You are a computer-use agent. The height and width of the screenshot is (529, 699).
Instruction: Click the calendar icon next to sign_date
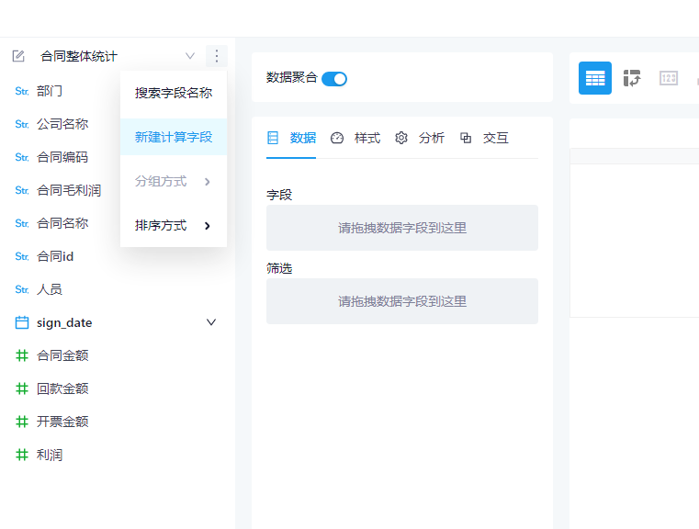click(22, 322)
